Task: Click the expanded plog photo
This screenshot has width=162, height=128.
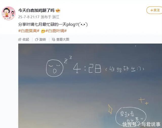Action: pos(90,86)
